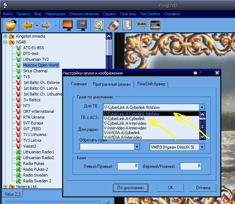Select Sirius Channel entry

[35, 71]
